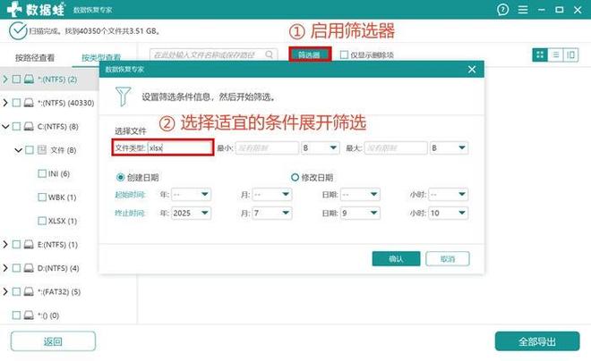
Task: Check the XLSX (1) checkbox
Action: click(x=42, y=221)
